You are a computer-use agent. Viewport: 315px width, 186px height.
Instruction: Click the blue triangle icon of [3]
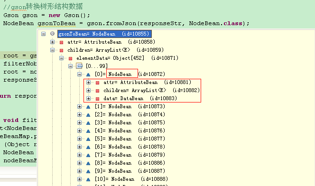point(88,123)
